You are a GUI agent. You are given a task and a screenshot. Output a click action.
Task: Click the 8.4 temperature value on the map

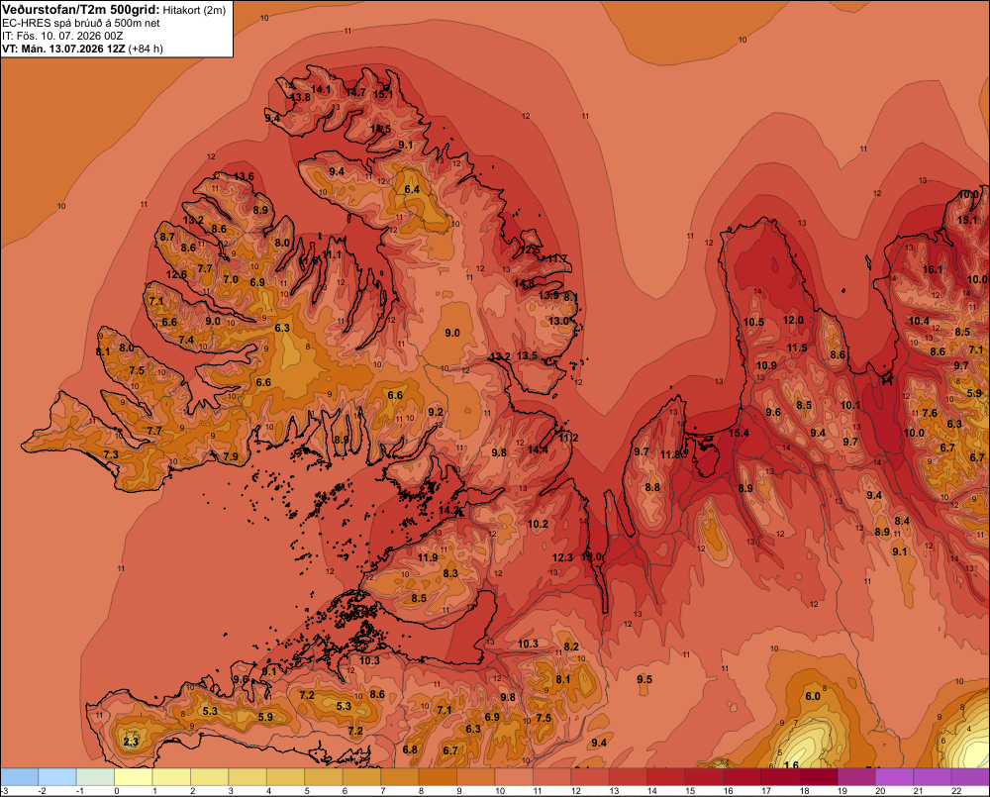(x=902, y=521)
